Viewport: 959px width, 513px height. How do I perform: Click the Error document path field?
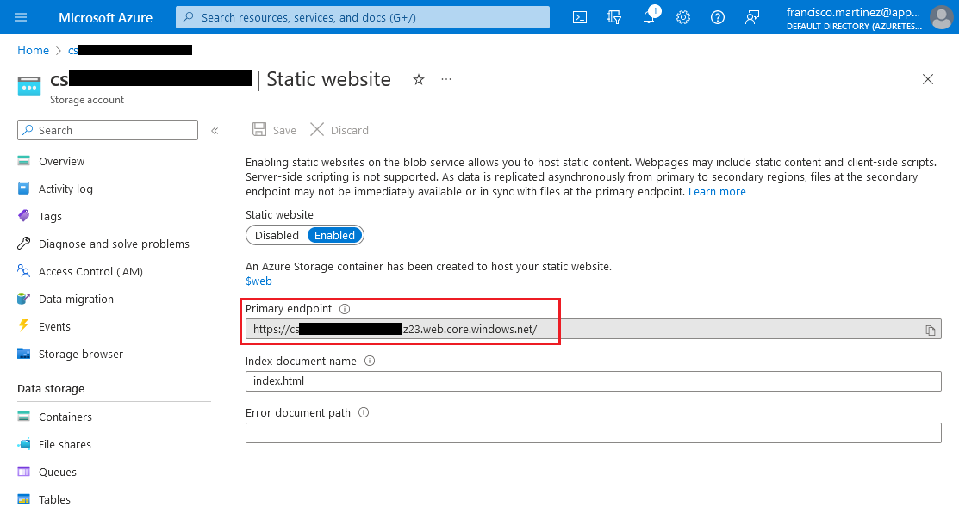(x=593, y=433)
